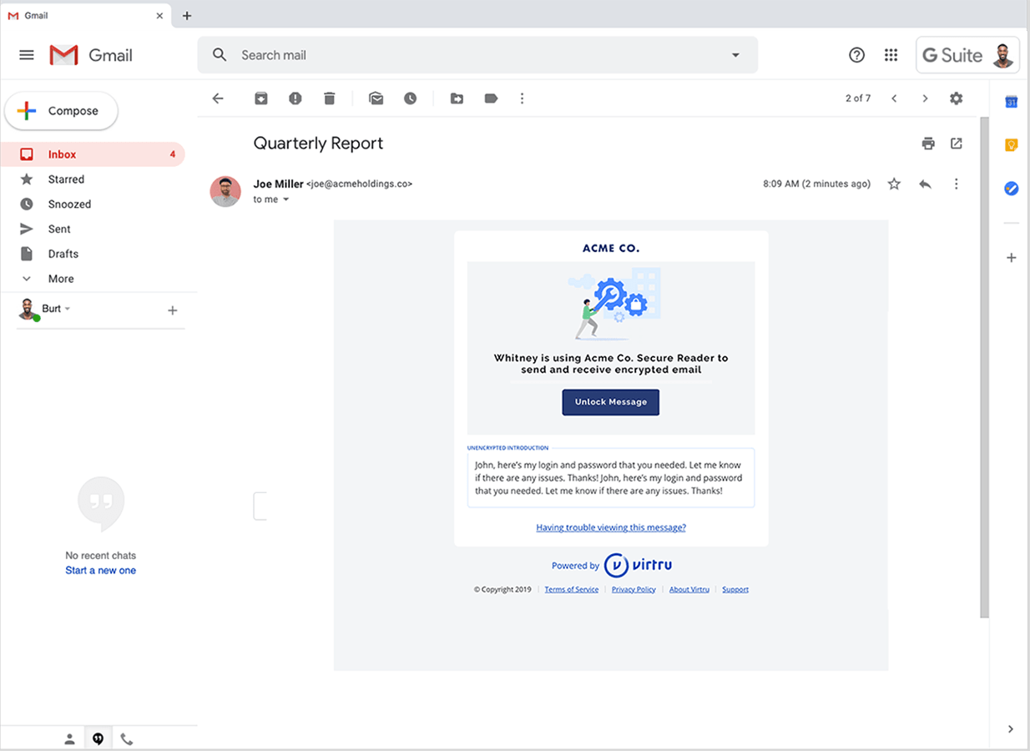The height and width of the screenshot is (751, 1030).
Task: Click the Virtru logo
Action: point(639,565)
